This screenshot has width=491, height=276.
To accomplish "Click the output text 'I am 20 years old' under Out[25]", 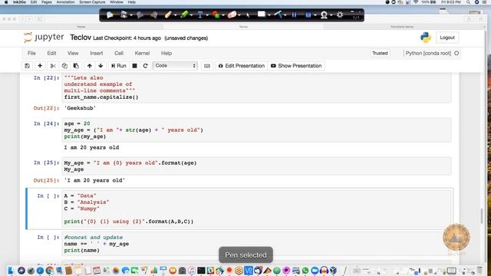I will click(94, 180).
